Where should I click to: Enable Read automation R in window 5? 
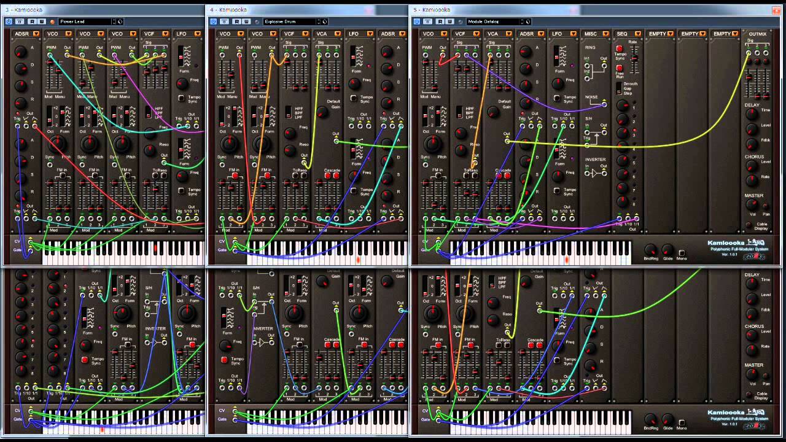click(x=440, y=21)
